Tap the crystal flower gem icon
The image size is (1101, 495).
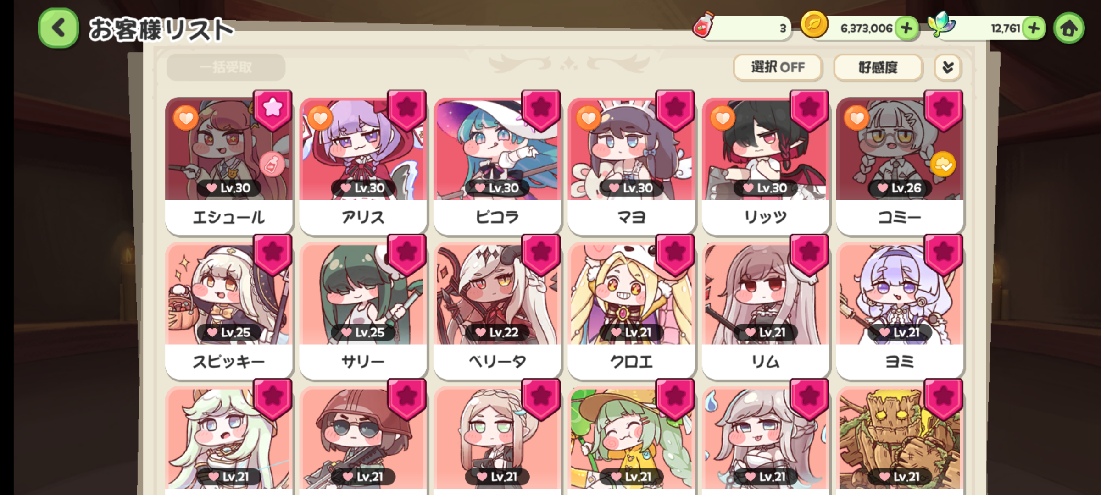(x=941, y=24)
